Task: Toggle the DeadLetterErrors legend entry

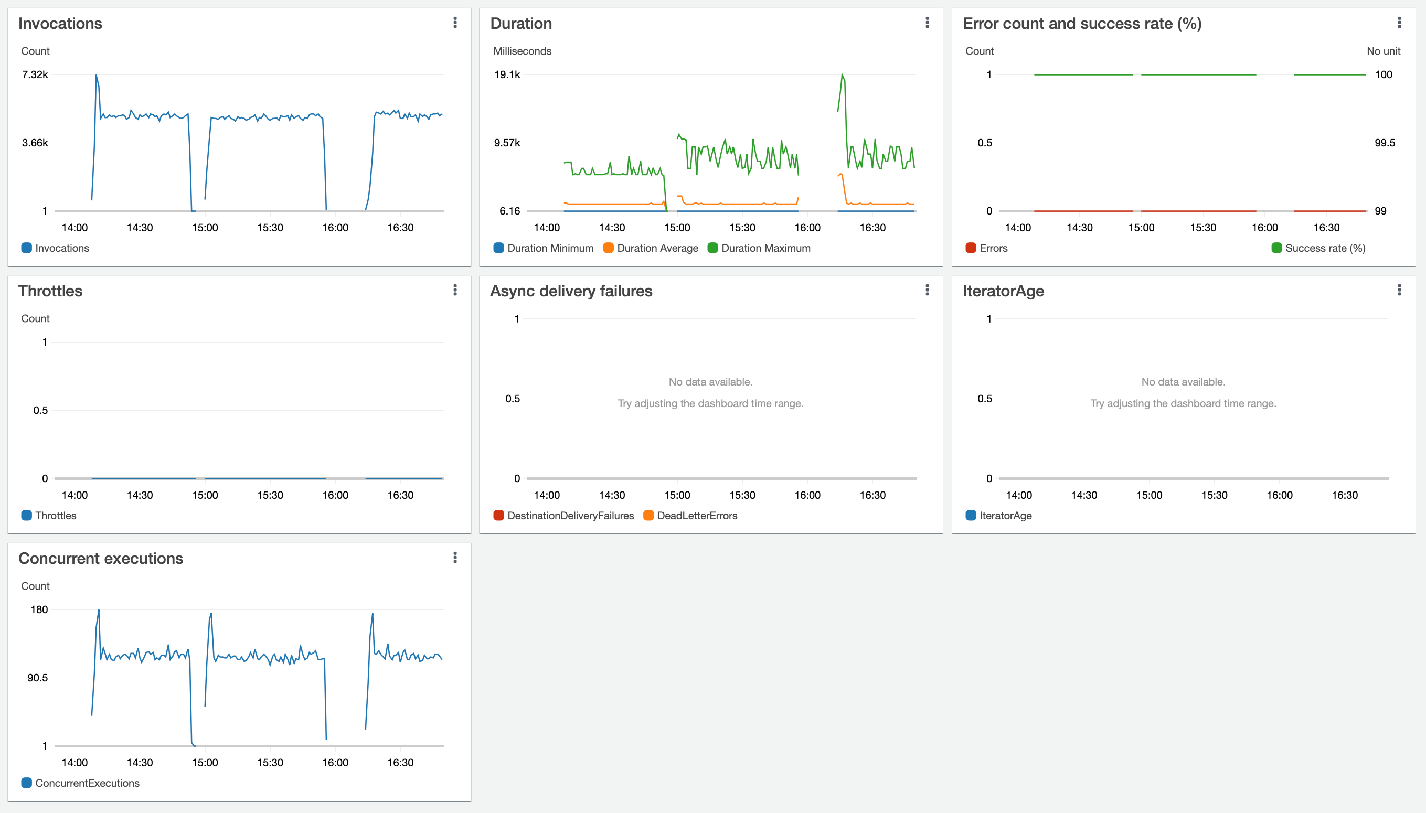Action: click(697, 516)
